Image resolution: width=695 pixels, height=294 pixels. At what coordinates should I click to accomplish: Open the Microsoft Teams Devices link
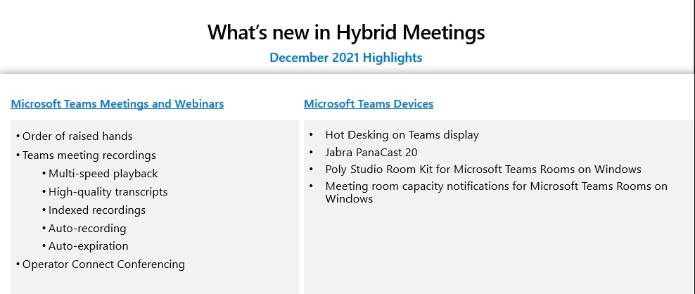pos(369,104)
